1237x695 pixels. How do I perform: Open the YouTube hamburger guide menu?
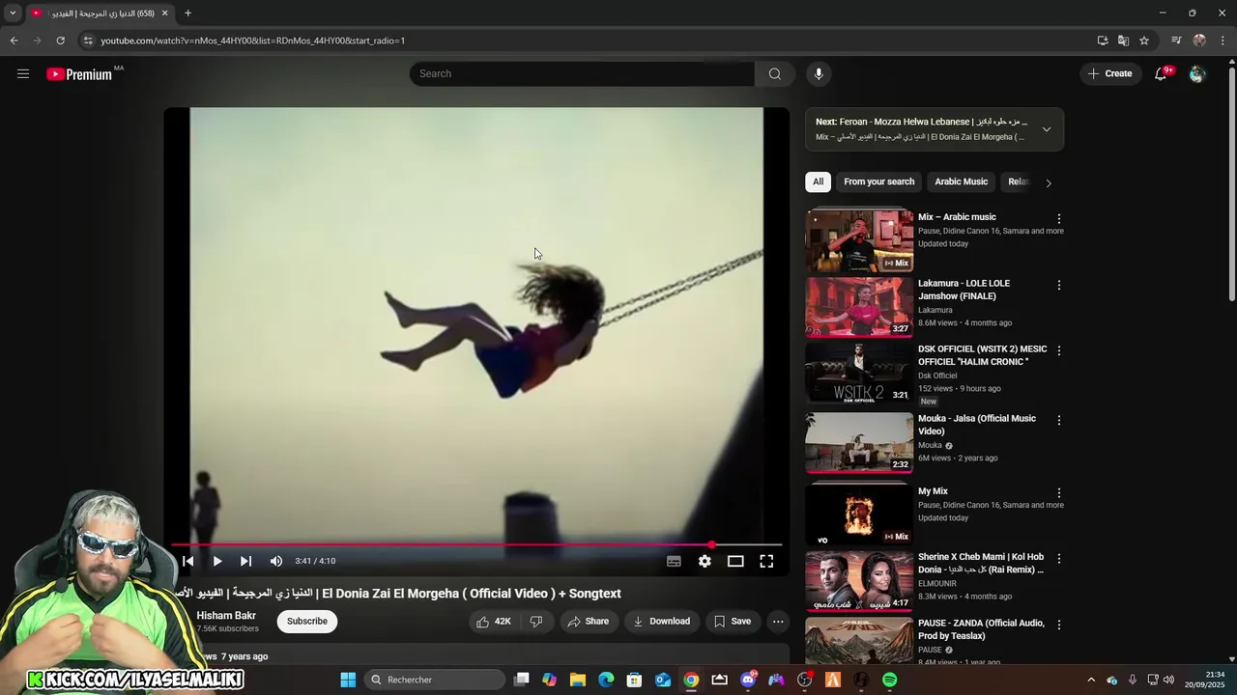click(23, 73)
